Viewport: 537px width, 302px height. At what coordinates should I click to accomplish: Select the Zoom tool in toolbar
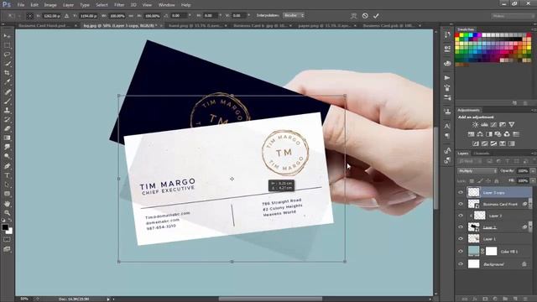click(x=7, y=212)
